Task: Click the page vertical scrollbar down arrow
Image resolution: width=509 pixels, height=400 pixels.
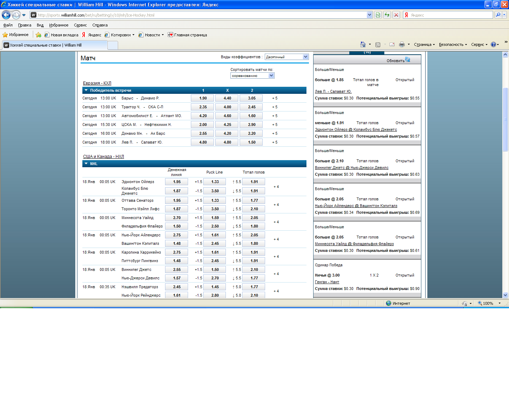Action: point(505,295)
